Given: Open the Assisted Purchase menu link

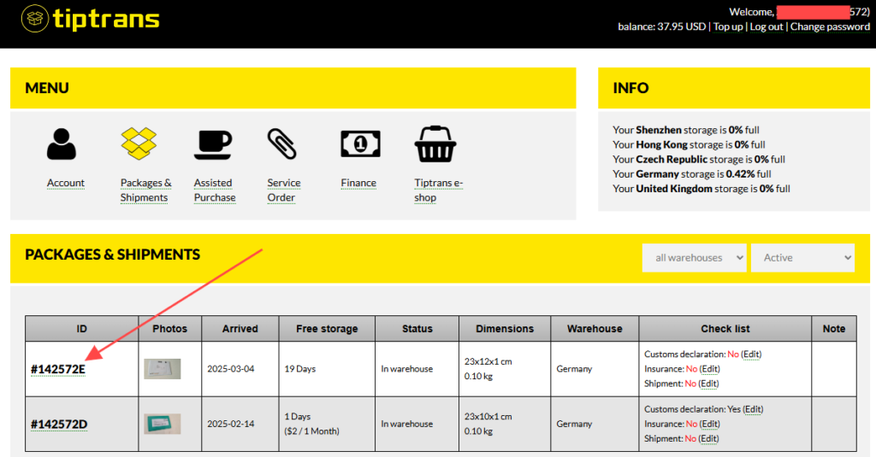Looking at the screenshot, I should [x=215, y=190].
